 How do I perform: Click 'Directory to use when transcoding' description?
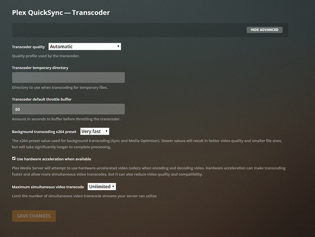[60, 87]
